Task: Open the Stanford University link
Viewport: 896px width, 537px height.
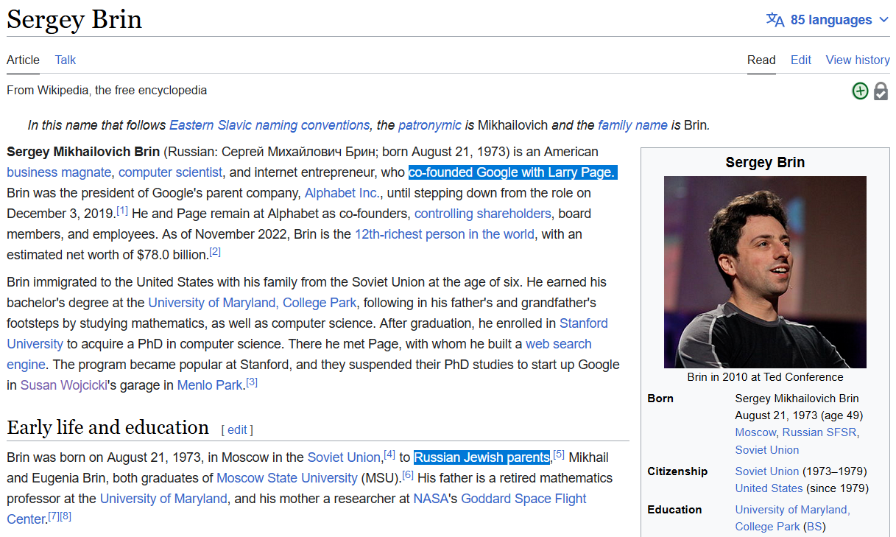Action: point(584,323)
